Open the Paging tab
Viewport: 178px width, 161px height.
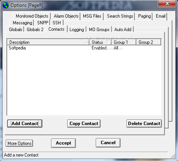144,16
